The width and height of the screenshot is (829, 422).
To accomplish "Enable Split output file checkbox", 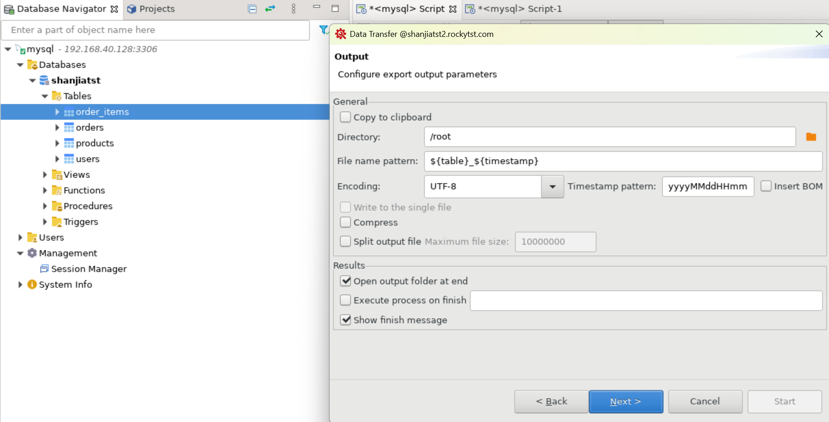I will pos(346,241).
